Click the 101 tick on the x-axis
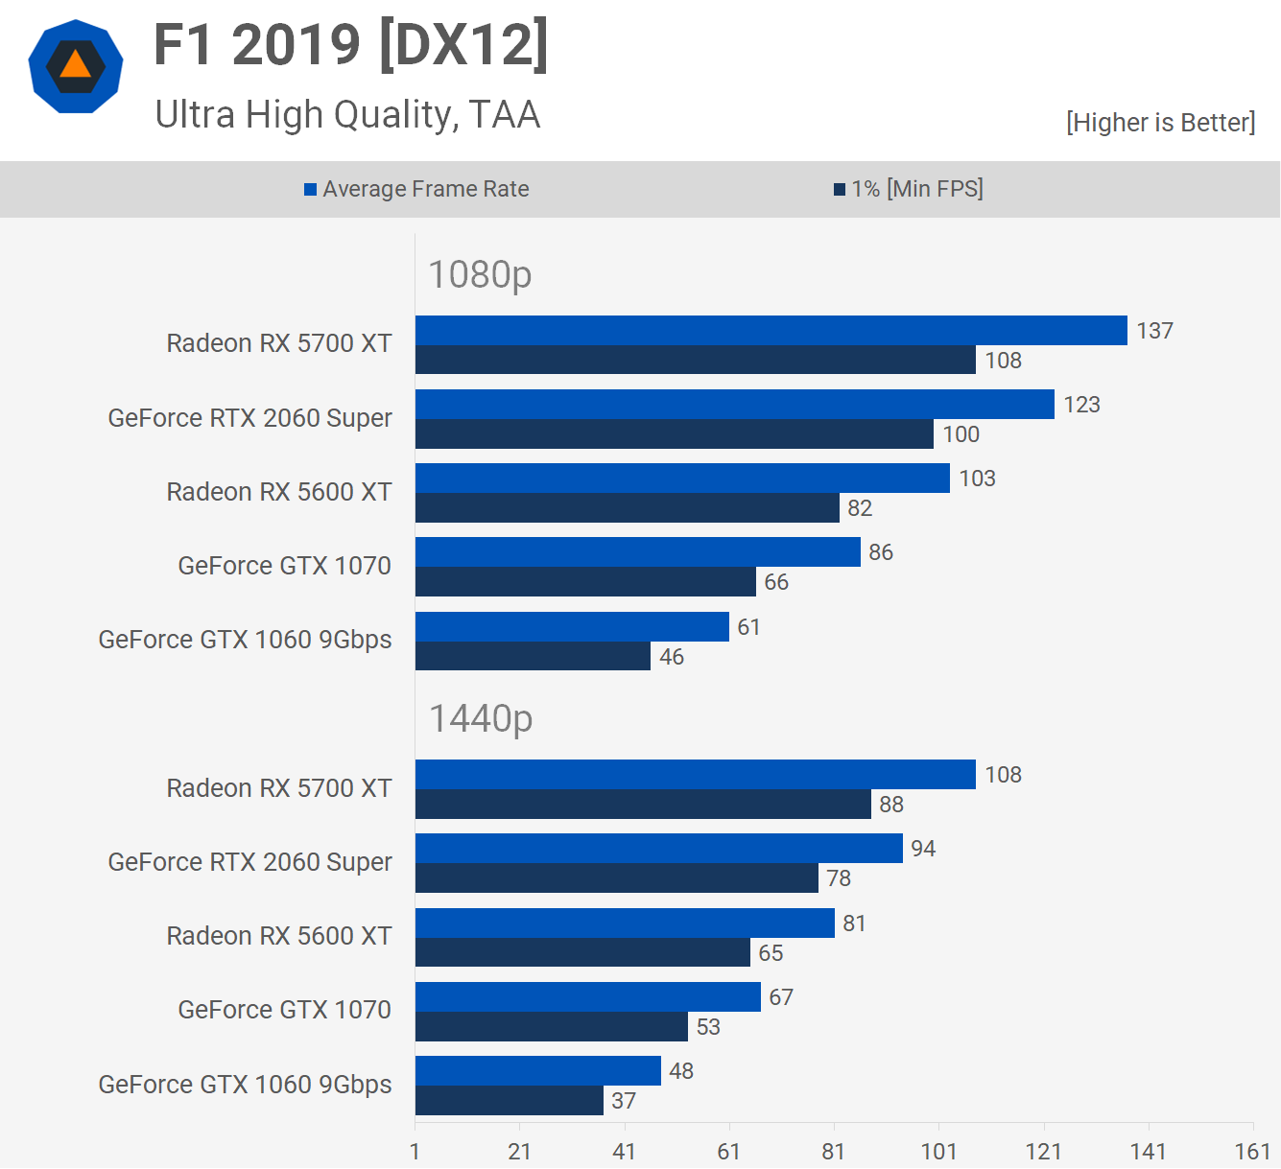This screenshot has height=1169, width=1281. (938, 1151)
